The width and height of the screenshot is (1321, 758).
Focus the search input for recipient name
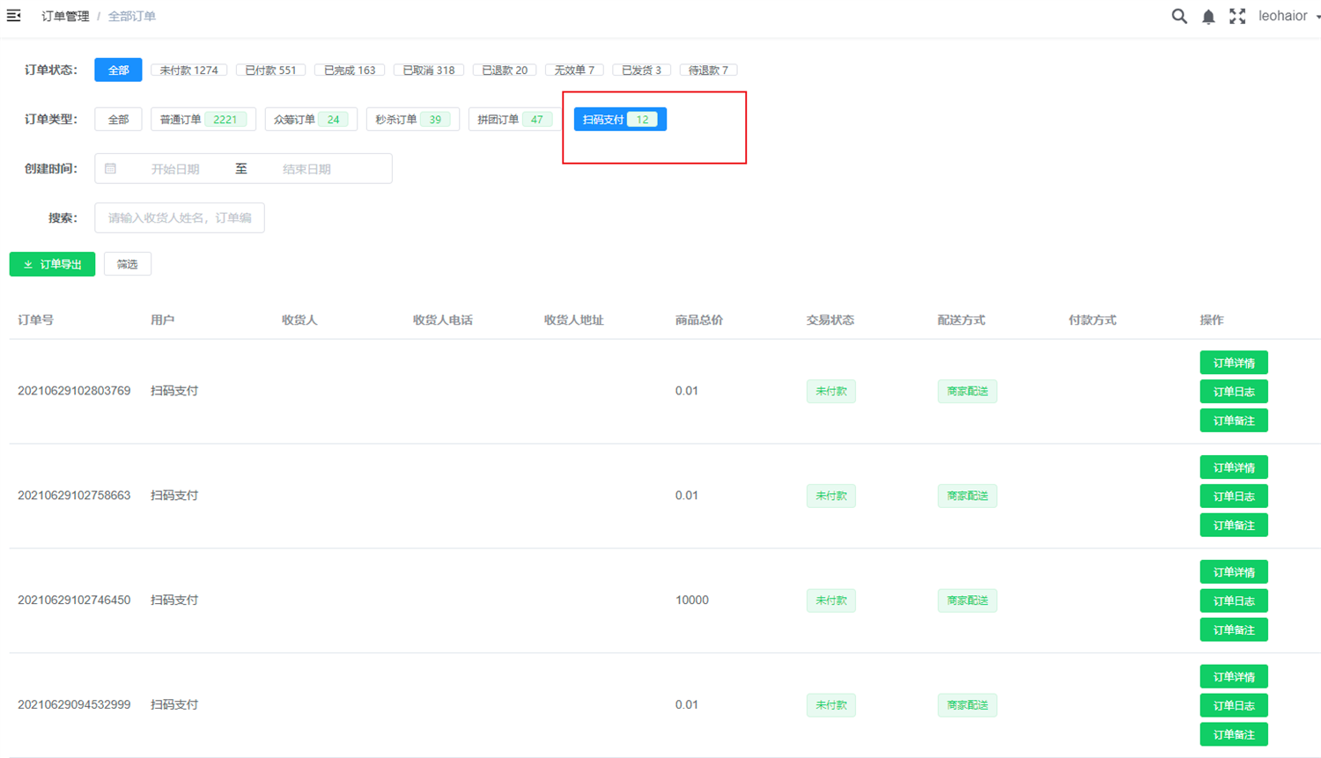(x=180, y=218)
